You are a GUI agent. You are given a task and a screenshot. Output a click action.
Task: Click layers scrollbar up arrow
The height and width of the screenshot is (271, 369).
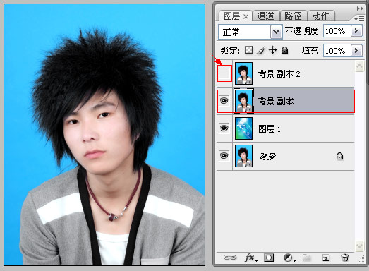359,66
